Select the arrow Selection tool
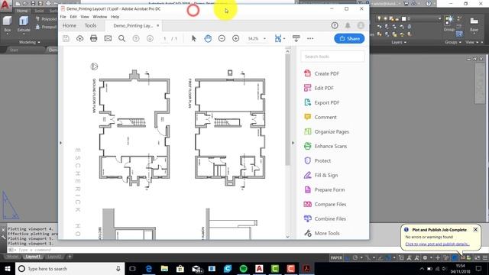The width and height of the screenshot is (489, 275). coord(193,38)
